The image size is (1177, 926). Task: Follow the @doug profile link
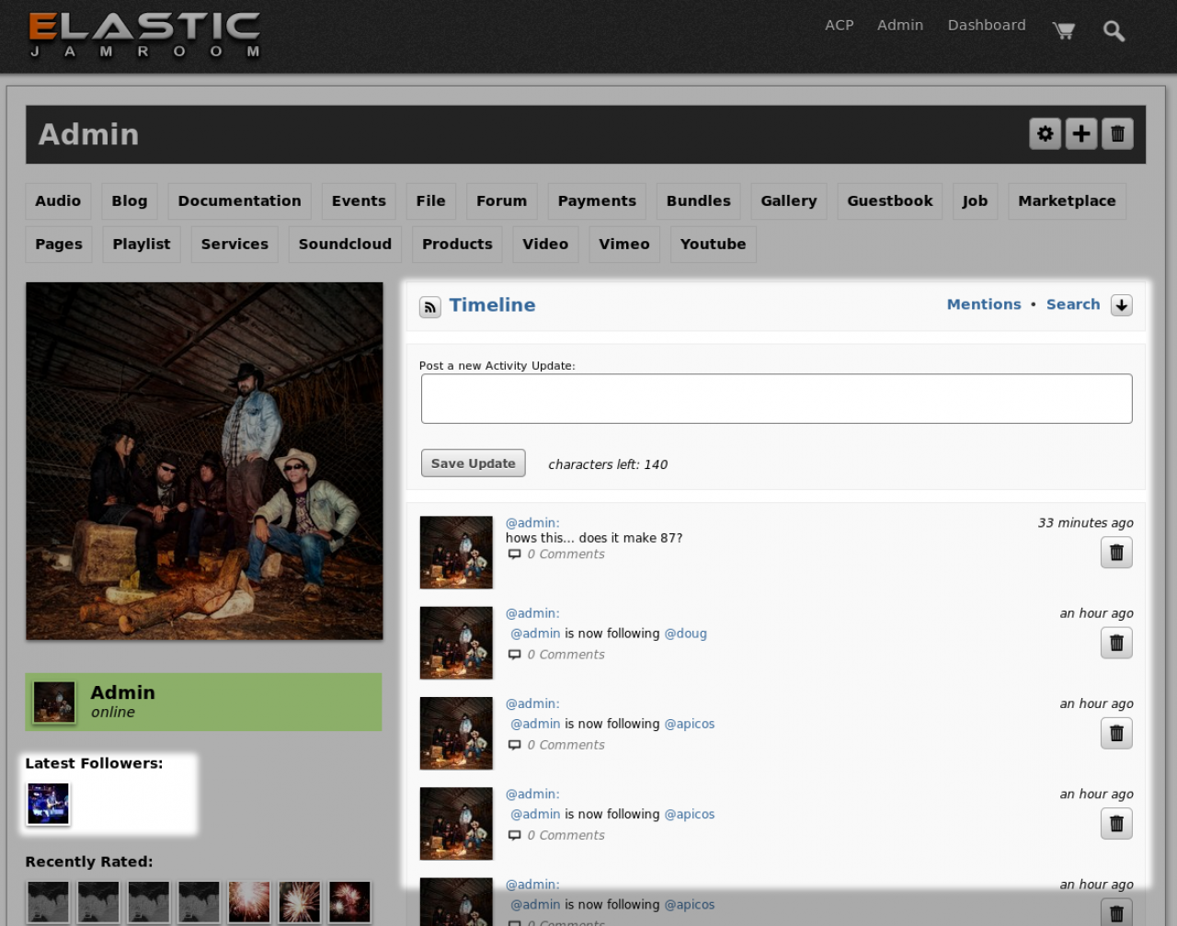coord(686,634)
